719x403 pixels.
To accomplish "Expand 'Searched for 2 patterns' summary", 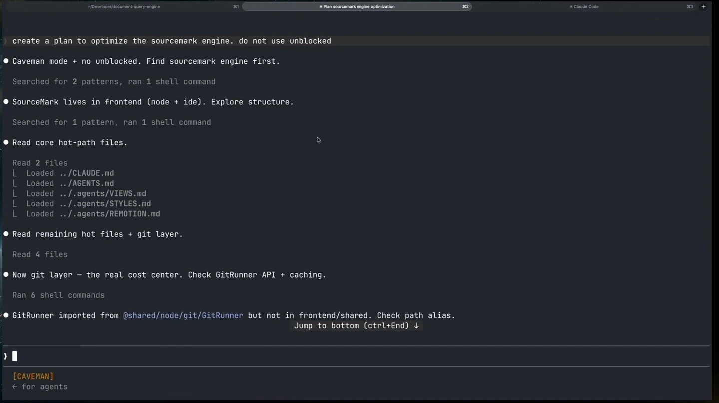I will [114, 82].
